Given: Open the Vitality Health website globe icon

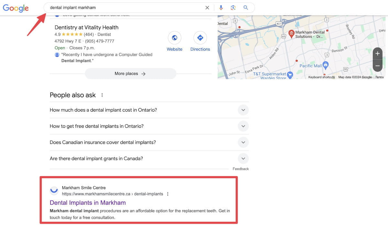Looking at the screenshot, I should coord(175,38).
